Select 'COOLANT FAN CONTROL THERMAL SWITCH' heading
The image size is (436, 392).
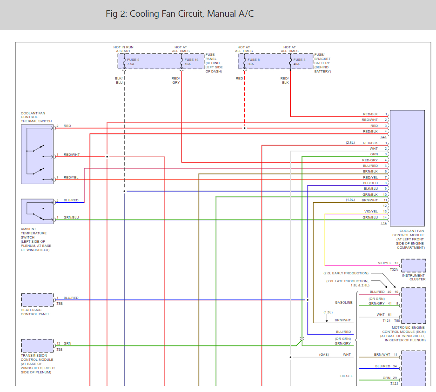pos(36,117)
